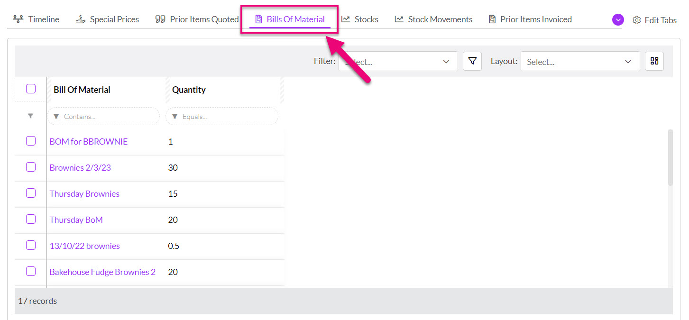Click the Quantity Equals filter field
Viewport: 689px width, 320px height.
point(221,116)
